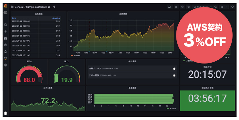The width and height of the screenshot is (239, 120).
Task: Open the Dashboards four-squares sidebar icon
Action: point(5,38)
